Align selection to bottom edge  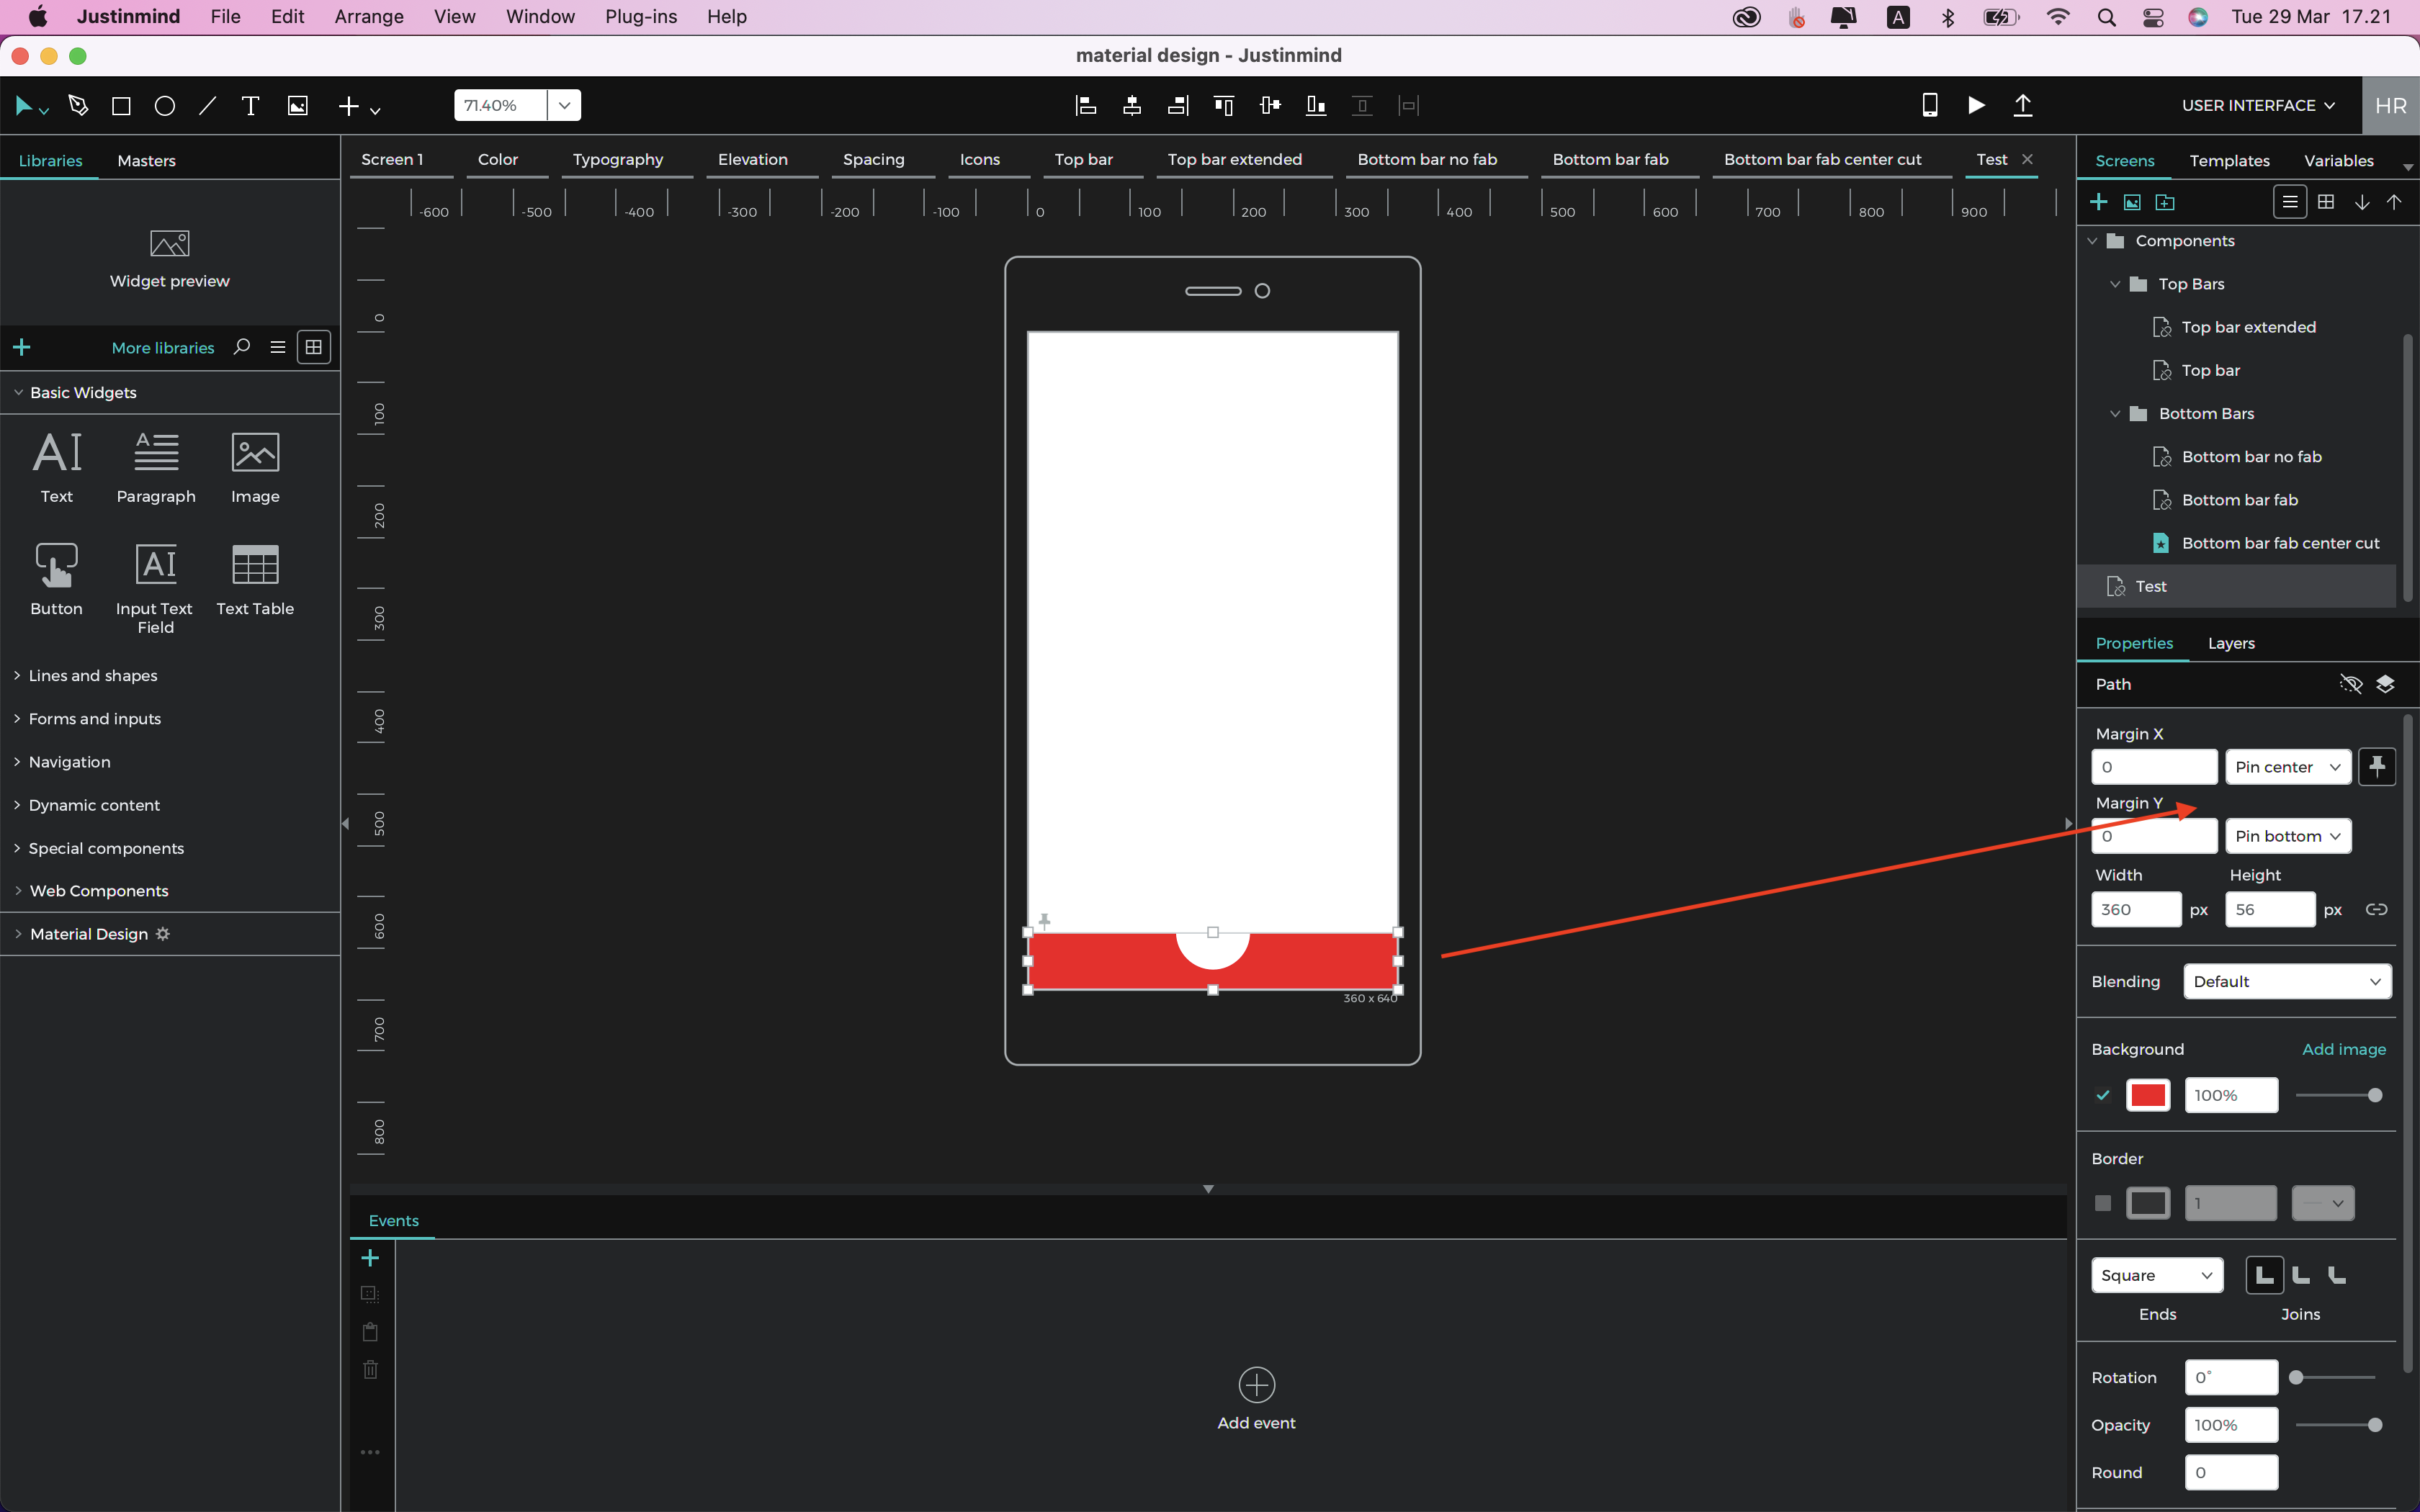pos(1316,105)
